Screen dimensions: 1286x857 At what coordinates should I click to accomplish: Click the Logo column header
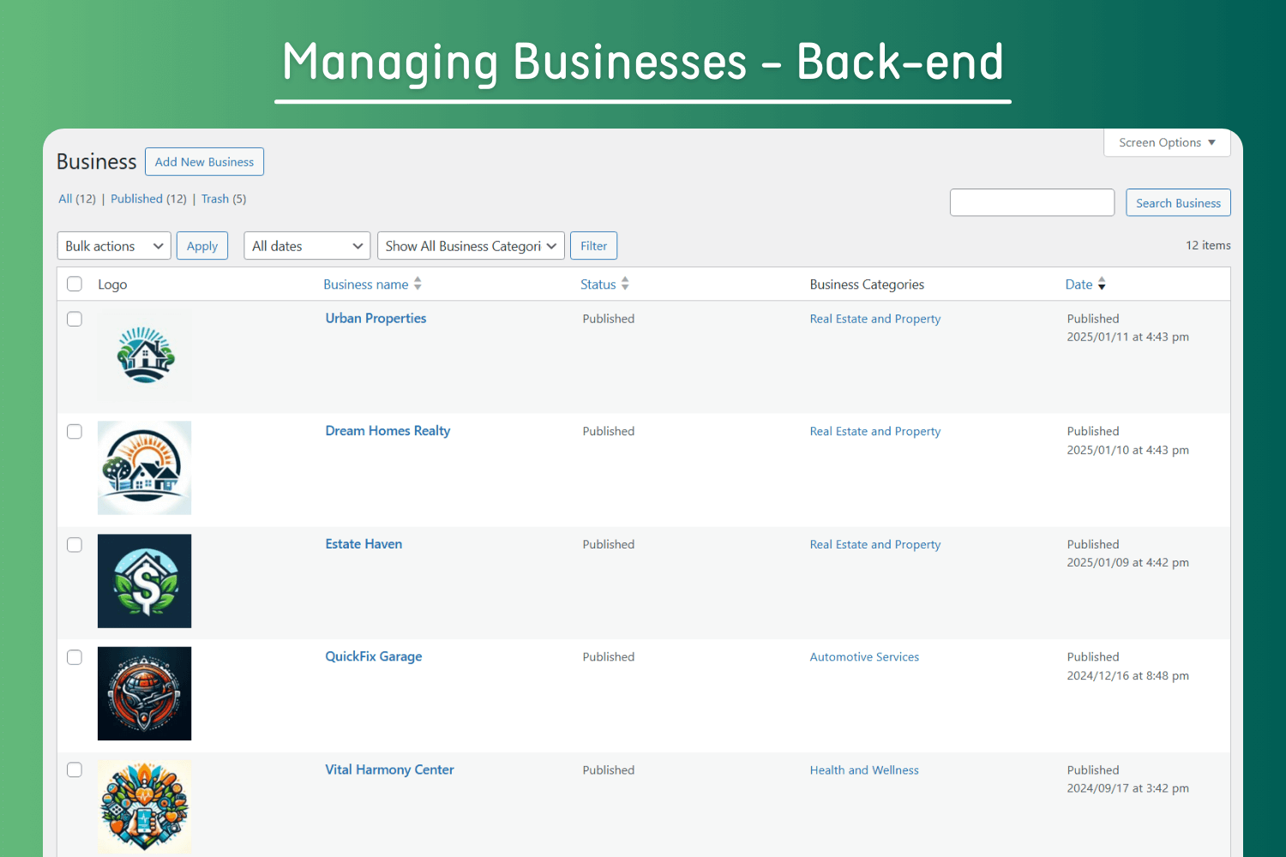[112, 285]
